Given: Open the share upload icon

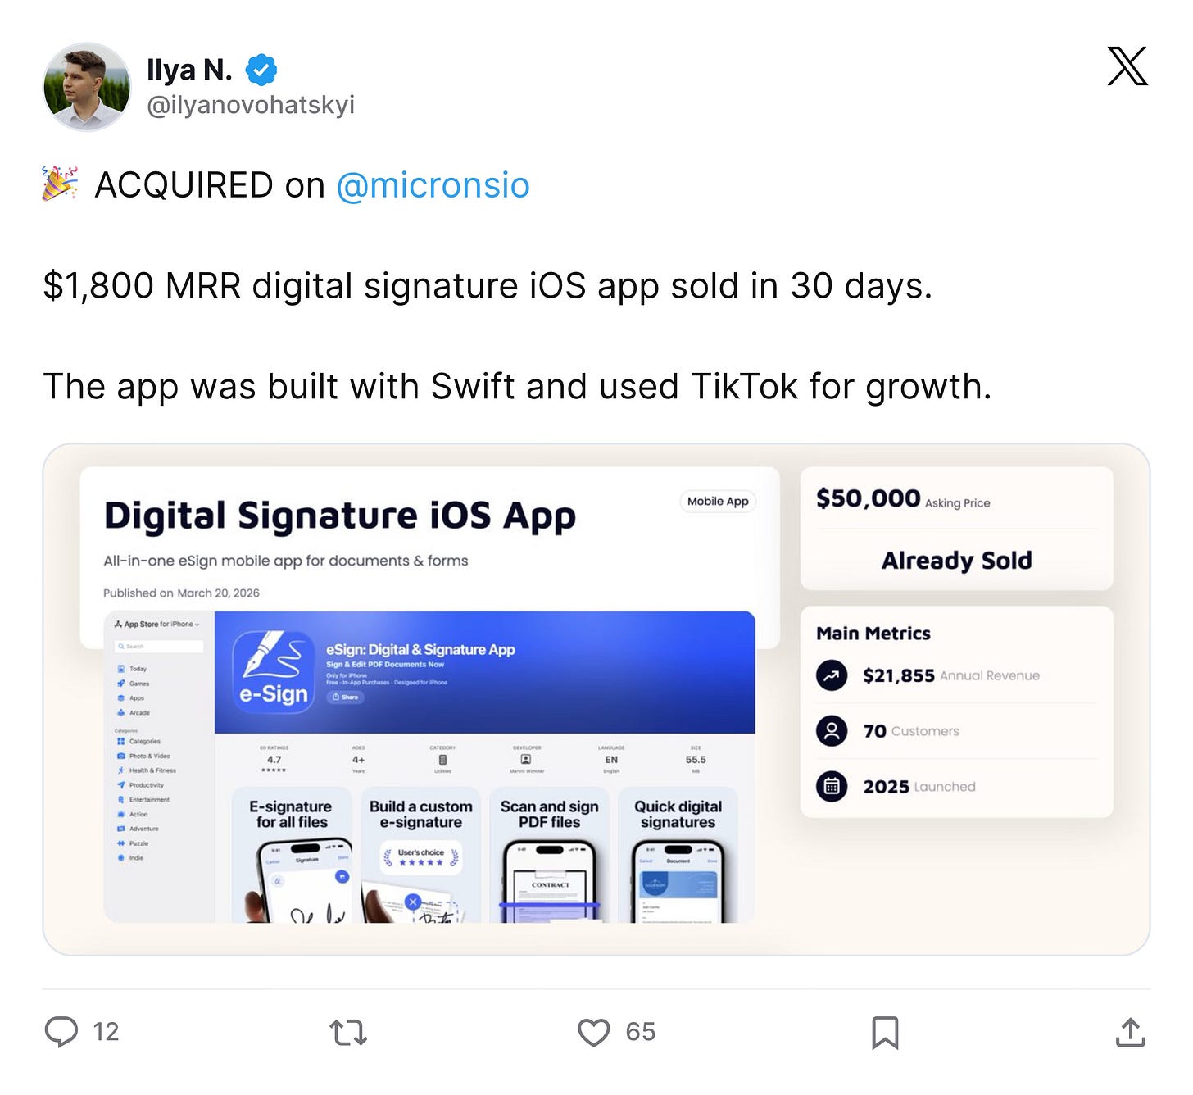Looking at the screenshot, I should (x=1131, y=1033).
